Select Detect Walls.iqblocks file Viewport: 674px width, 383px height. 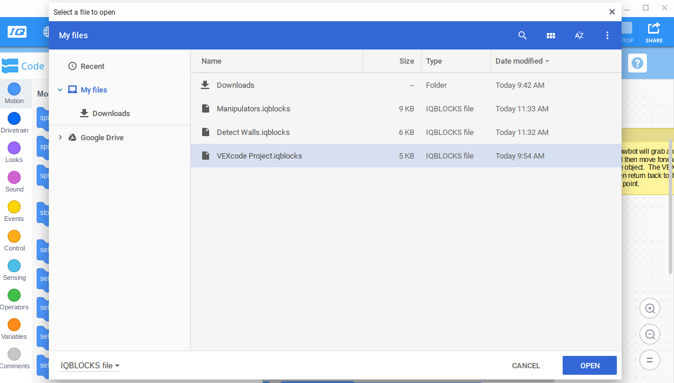[x=253, y=132]
